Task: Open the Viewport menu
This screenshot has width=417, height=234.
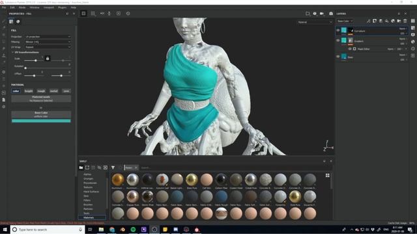Action: [49, 7]
